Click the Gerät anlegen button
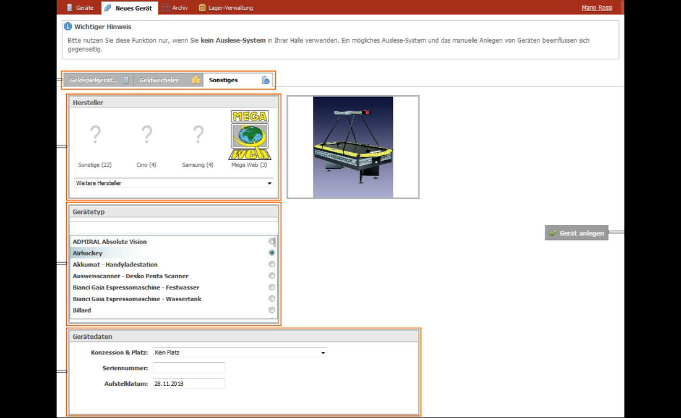Screen dimensions: 681x418 [576, 233]
